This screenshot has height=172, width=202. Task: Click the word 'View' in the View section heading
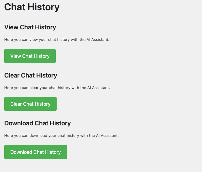pos(12,27)
